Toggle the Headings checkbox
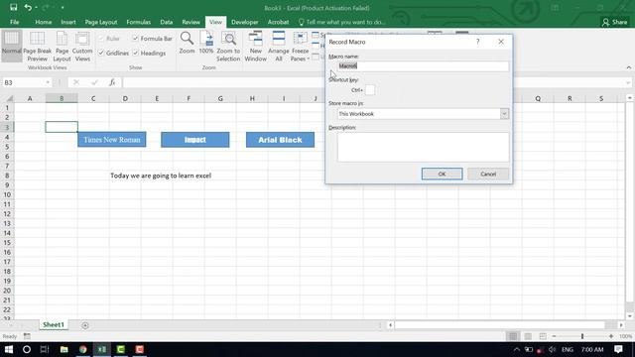This screenshot has height=357, width=635. 135,53
